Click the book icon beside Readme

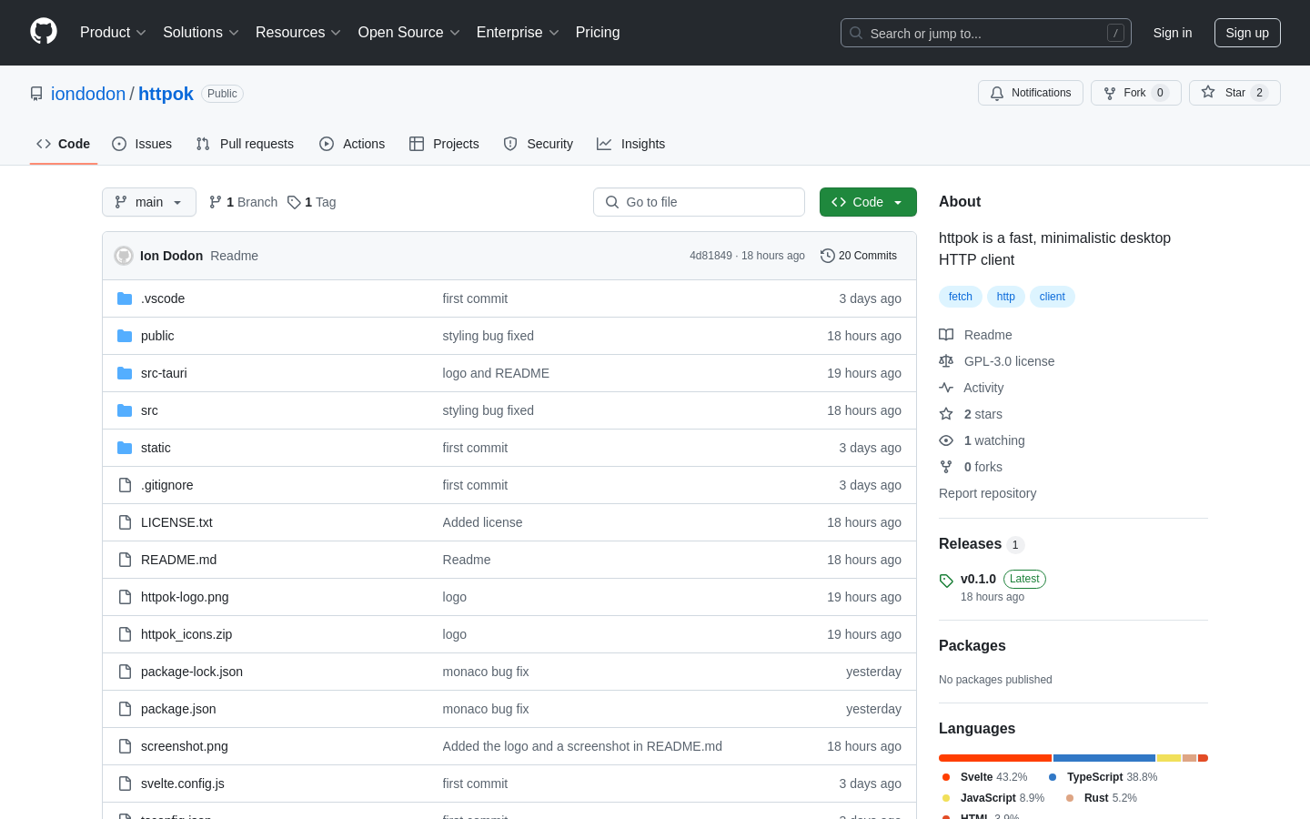[x=946, y=335]
